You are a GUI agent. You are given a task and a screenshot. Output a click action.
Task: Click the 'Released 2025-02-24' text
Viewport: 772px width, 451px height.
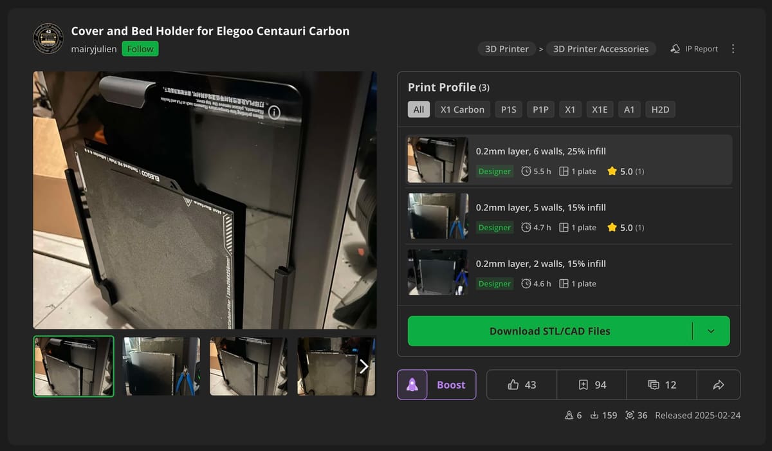[697, 416]
